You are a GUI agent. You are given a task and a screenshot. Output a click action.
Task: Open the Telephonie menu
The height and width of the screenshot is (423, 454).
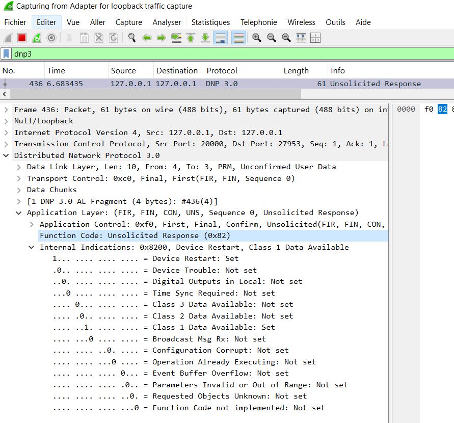258,22
